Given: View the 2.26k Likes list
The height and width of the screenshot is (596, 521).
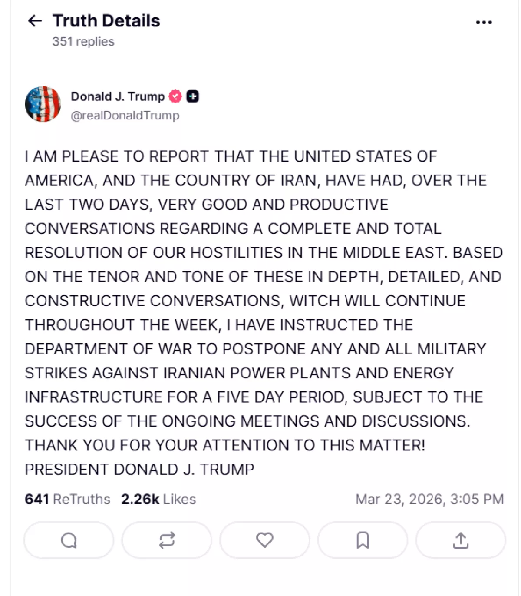Looking at the screenshot, I should (x=158, y=499).
